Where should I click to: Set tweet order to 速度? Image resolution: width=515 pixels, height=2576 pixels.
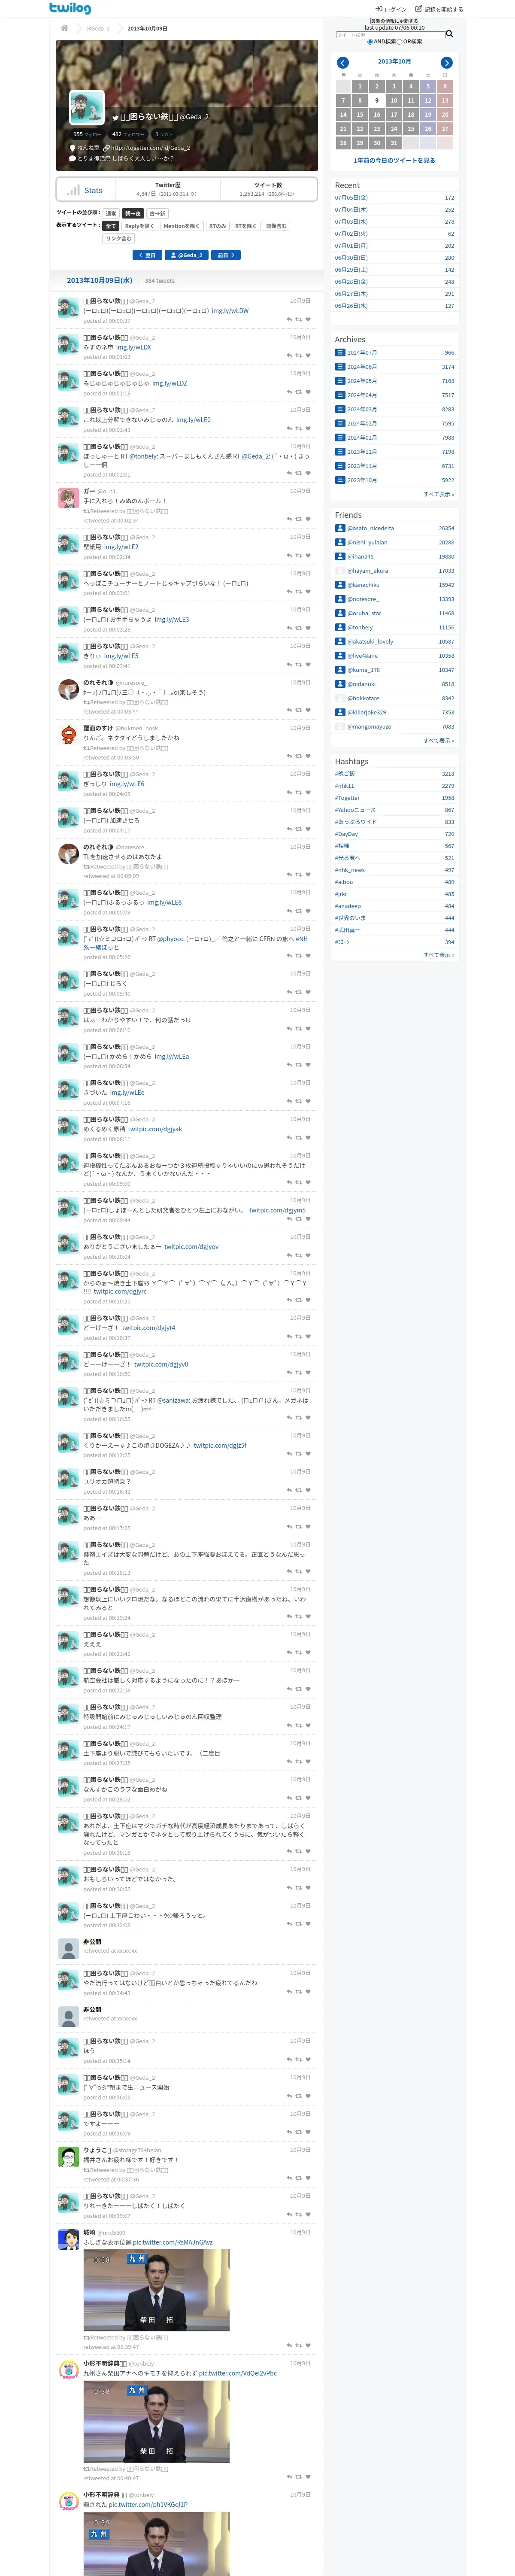click(111, 213)
